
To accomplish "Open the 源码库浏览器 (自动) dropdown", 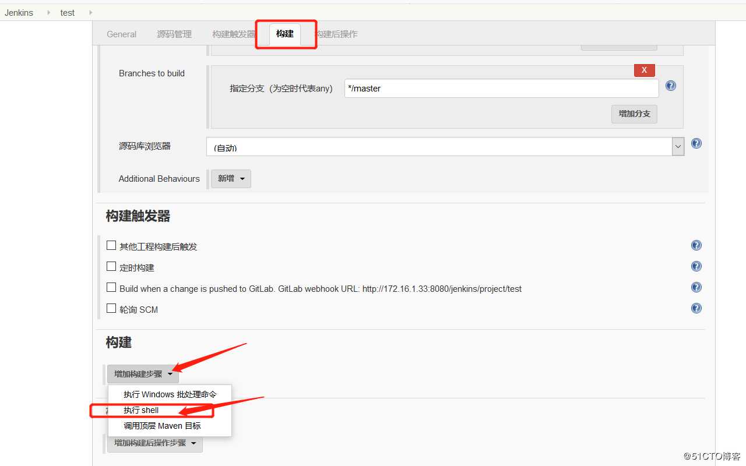I will 445,147.
